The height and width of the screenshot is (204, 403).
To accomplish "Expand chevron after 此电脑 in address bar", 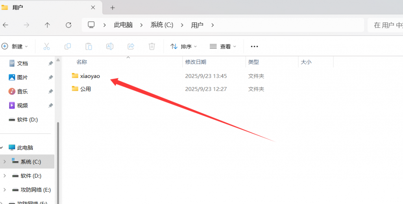I will pos(141,25).
